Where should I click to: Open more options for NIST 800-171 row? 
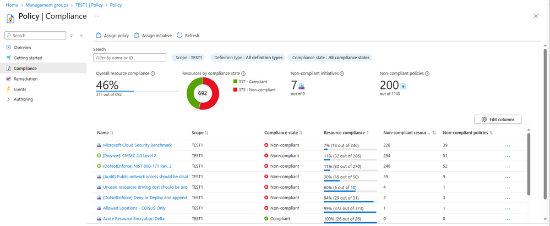508,167
